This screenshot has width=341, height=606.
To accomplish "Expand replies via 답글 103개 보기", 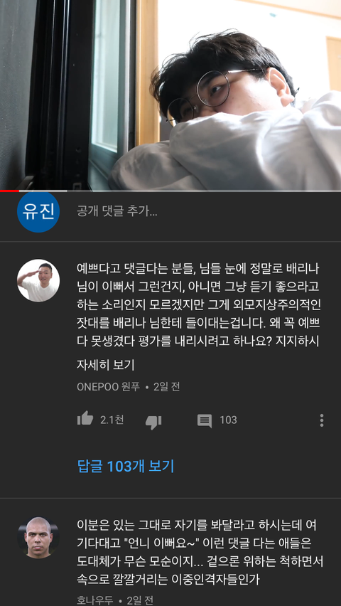I will [126, 466].
